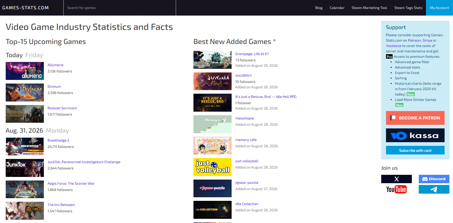This screenshot has width=453, height=223.
Task: Click the JazzWitch thumbnail image
Action: [212, 81]
